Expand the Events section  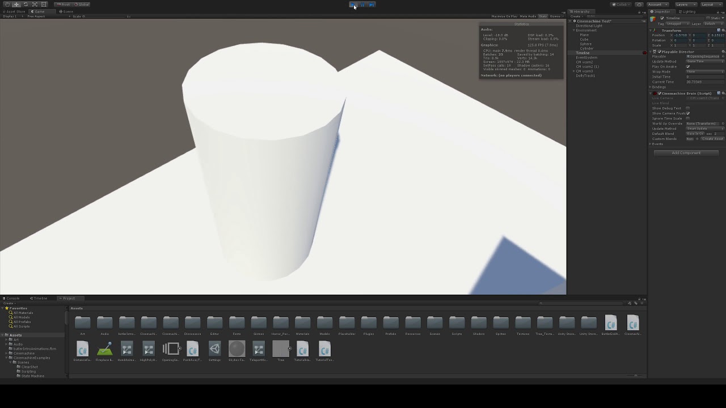tap(651, 144)
